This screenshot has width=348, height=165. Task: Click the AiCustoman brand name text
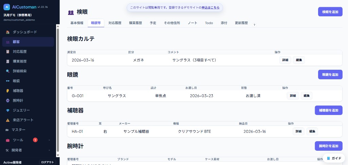(x=24, y=7)
